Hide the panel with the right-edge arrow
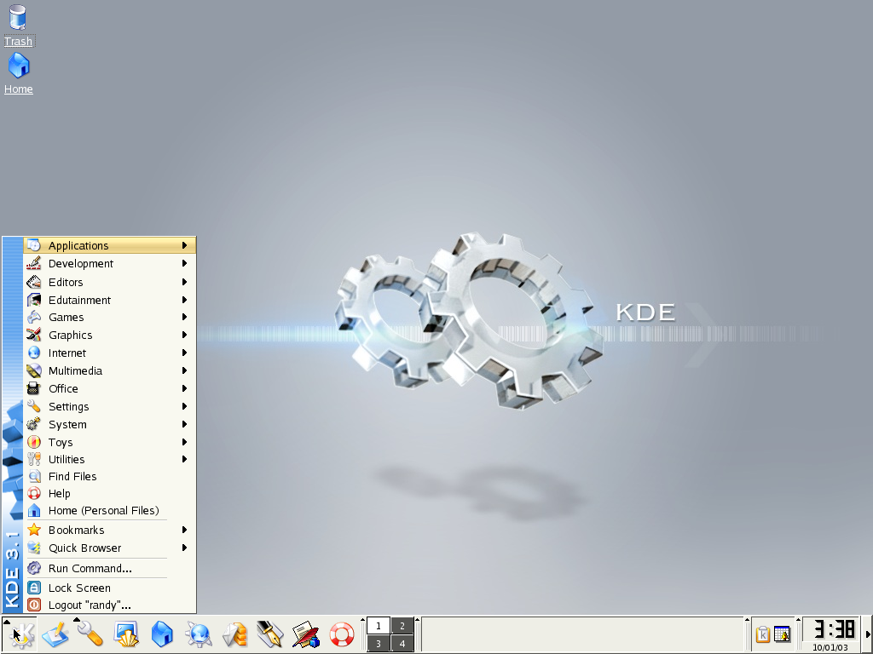The height and width of the screenshot is (654, 873). 868,634
